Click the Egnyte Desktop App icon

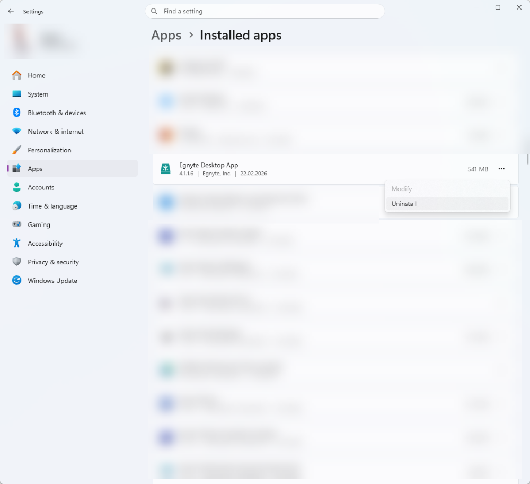(165, 169)
